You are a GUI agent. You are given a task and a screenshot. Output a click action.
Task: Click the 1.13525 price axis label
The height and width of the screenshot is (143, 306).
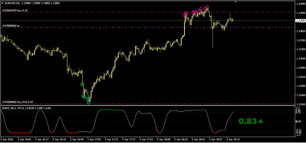coord(301,77)
